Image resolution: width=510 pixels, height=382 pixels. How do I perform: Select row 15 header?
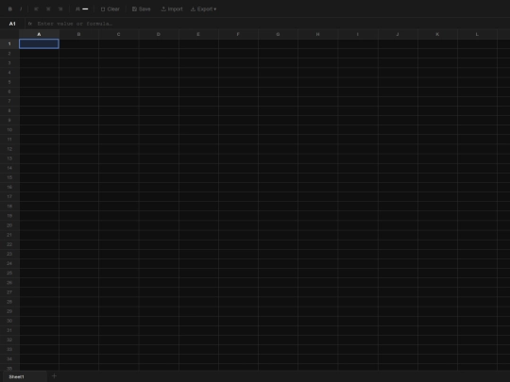tap(9, 177)
